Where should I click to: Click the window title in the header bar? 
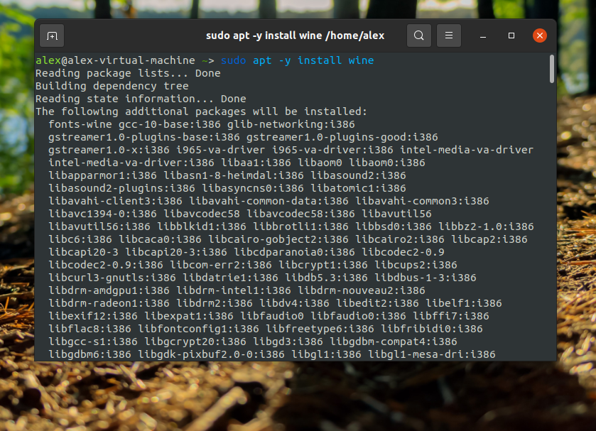click(x=294, y=36)
